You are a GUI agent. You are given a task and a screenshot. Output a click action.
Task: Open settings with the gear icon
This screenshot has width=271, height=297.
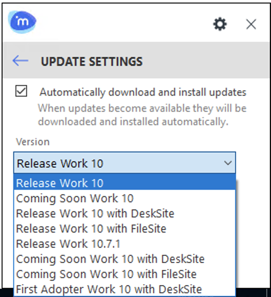[x=220, y=24]
